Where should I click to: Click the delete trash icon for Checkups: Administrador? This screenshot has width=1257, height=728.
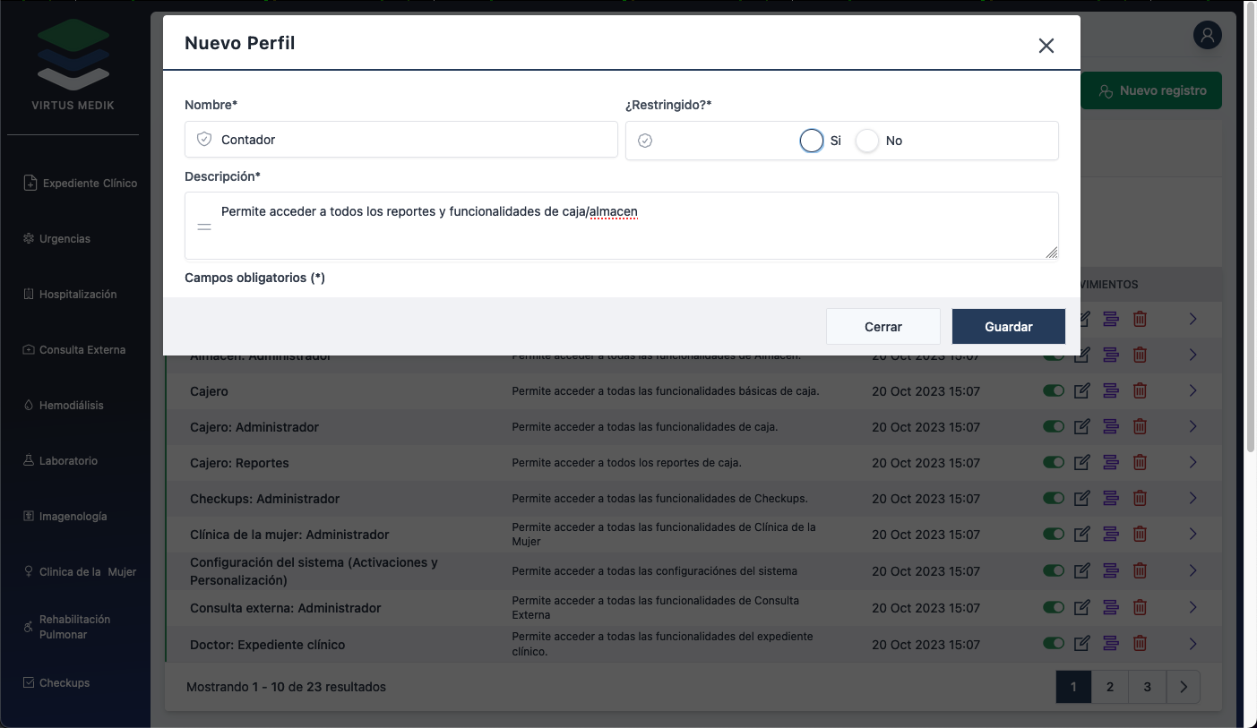1140,498
